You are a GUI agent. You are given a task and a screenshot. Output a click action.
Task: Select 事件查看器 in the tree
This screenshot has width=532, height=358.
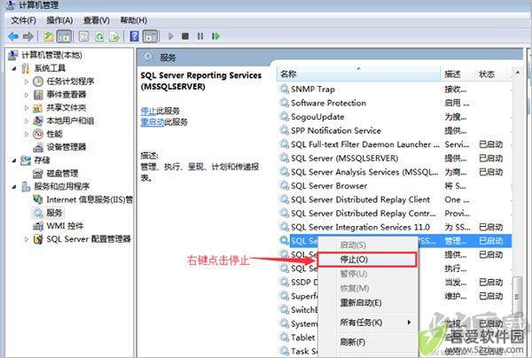(x=66, y=94)
